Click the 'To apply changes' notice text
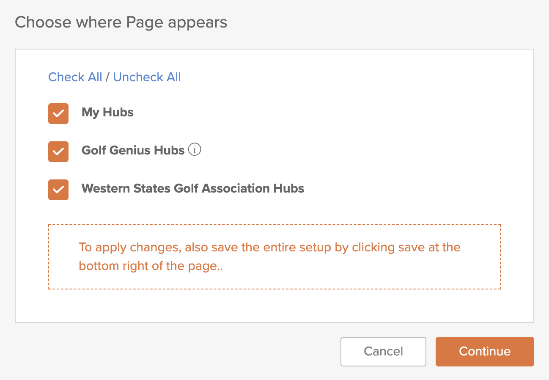 click(269, 257)
